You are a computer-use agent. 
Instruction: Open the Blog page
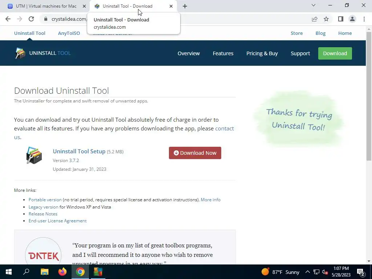click(320, 33)
